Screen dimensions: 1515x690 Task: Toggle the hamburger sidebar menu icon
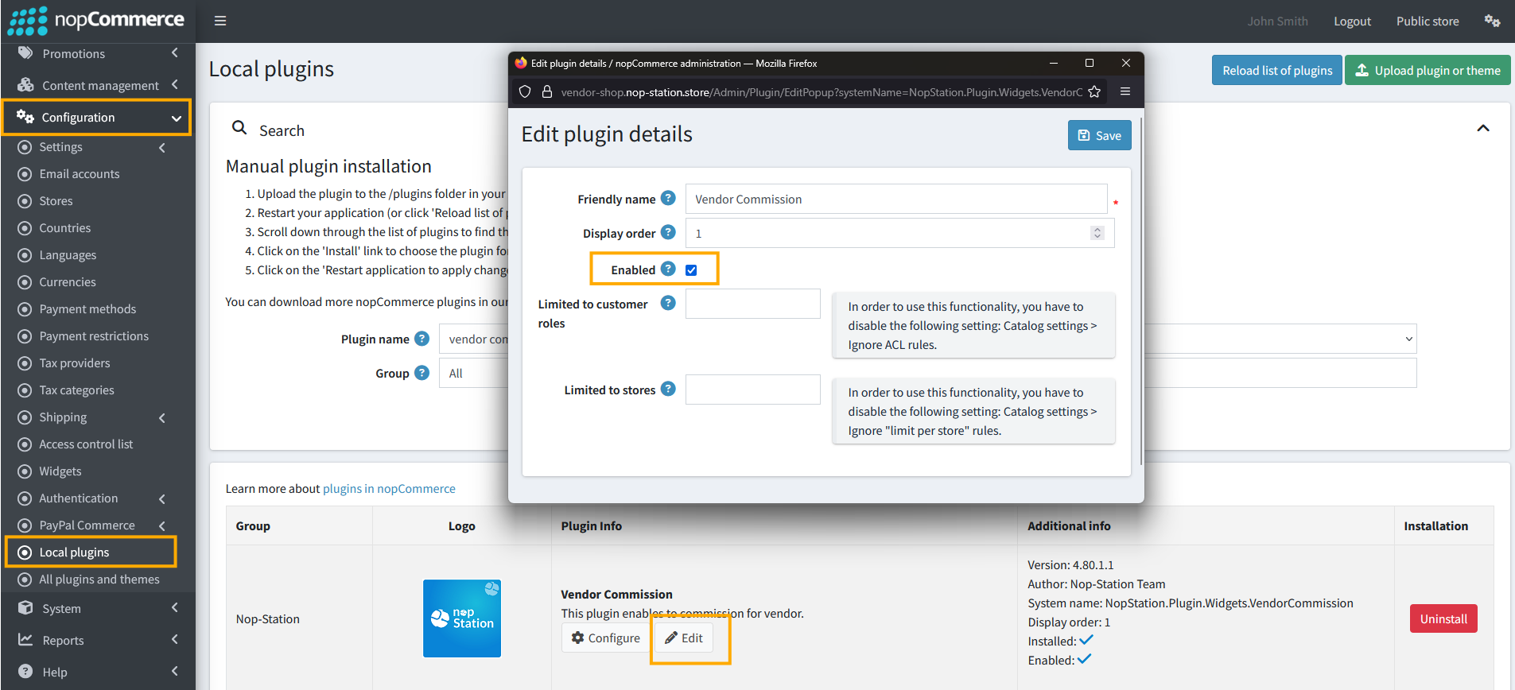tap(220, 21)
